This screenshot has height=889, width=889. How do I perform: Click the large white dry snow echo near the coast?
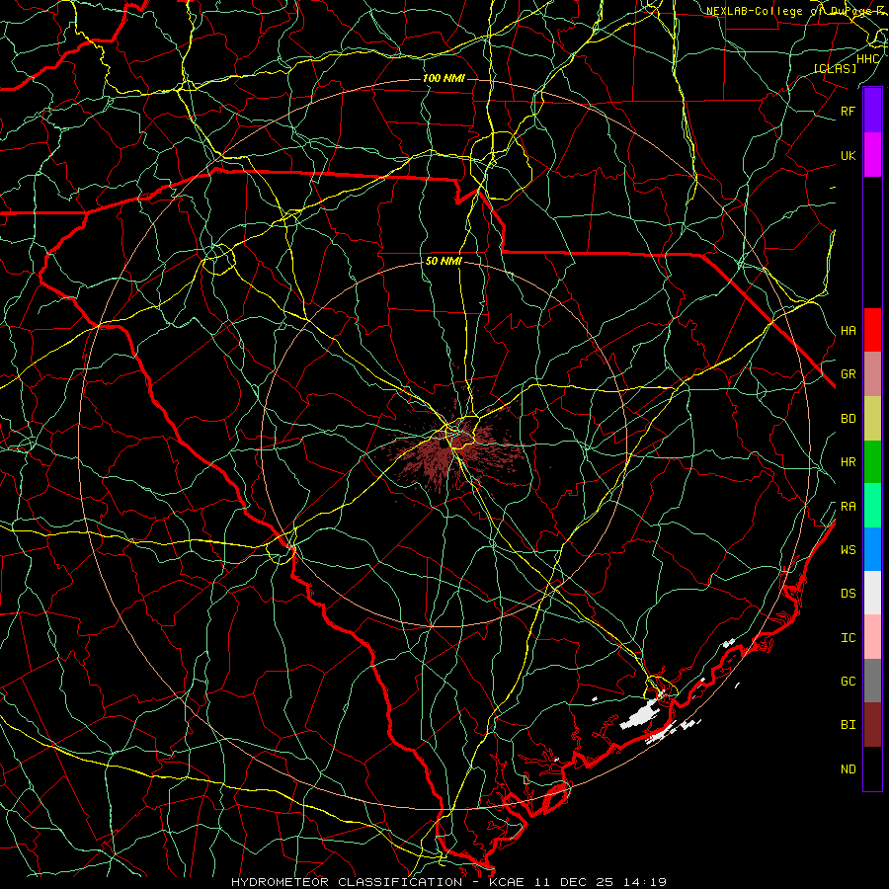point(638,715)
